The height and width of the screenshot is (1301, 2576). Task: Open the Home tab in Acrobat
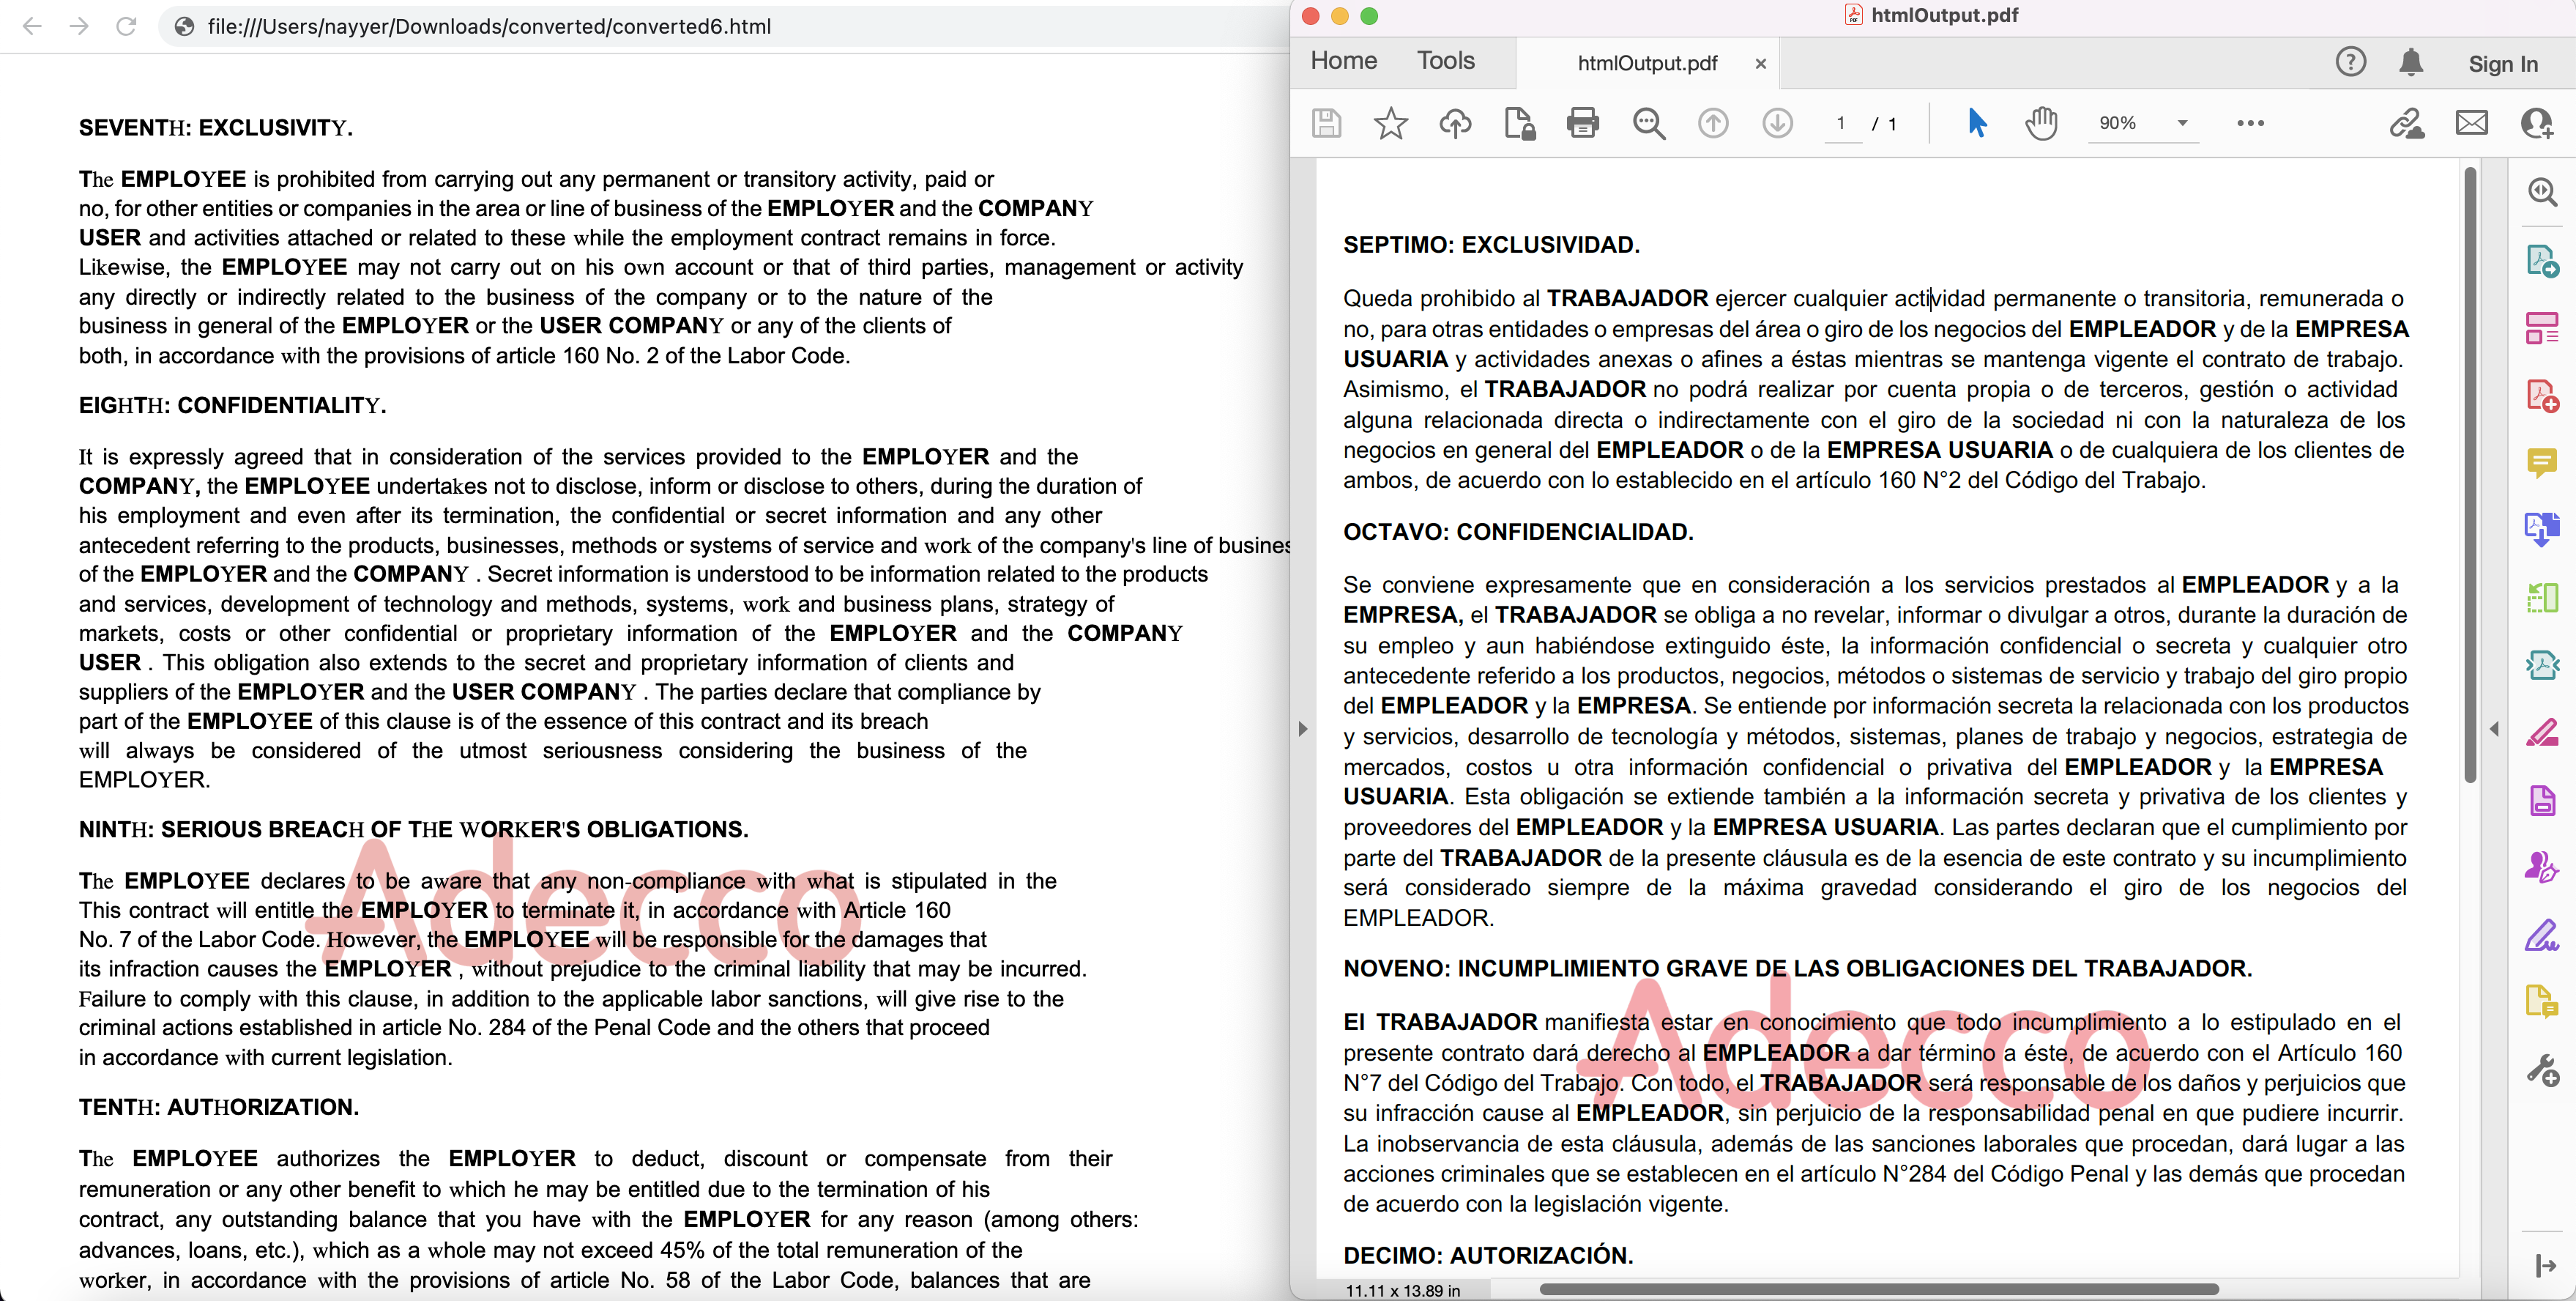(1343, 61)
